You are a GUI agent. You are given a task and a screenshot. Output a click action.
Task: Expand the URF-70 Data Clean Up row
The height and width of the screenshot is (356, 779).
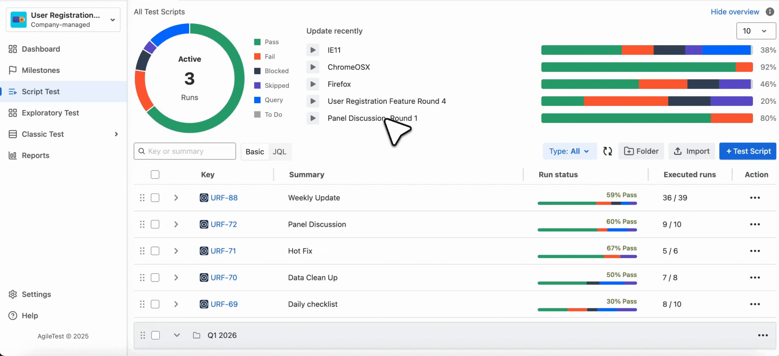point(176,278)
